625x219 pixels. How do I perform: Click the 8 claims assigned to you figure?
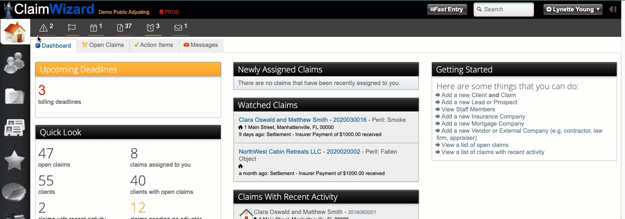[x=134, y=153]
